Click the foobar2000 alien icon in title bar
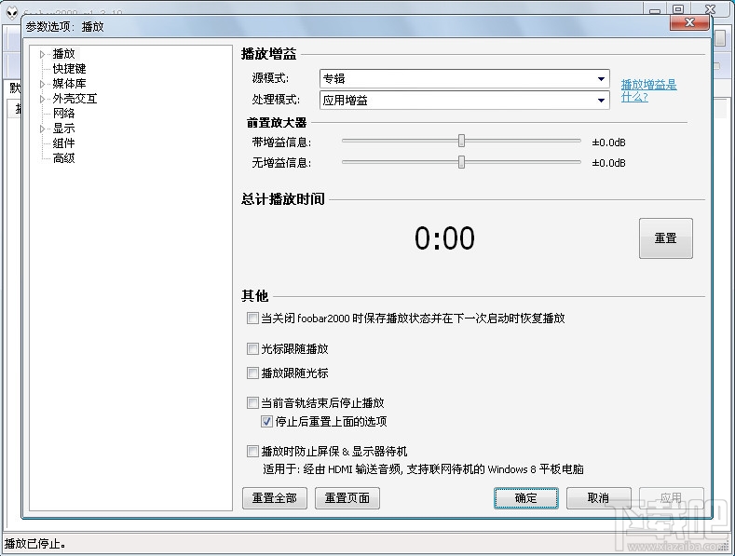This screenshot has height=556, width=735. (12, 13)
